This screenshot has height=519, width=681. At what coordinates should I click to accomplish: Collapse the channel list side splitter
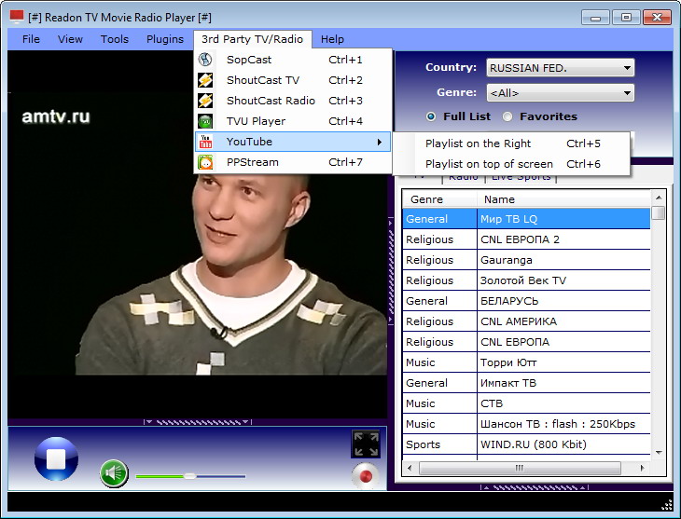391,271
